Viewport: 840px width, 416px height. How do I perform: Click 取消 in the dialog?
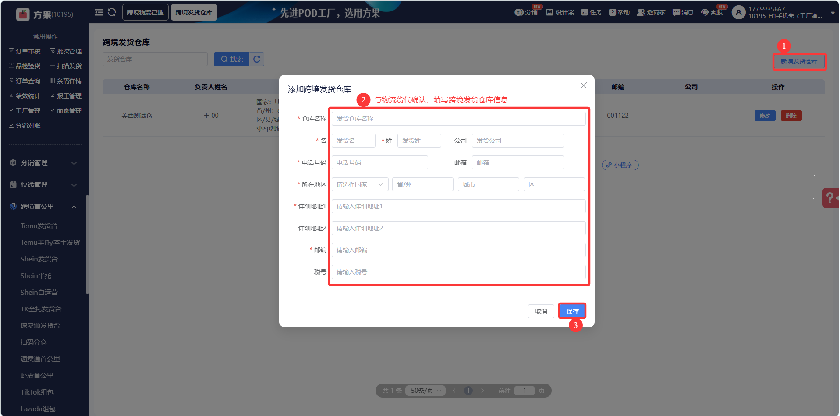[x=541, y=311]
